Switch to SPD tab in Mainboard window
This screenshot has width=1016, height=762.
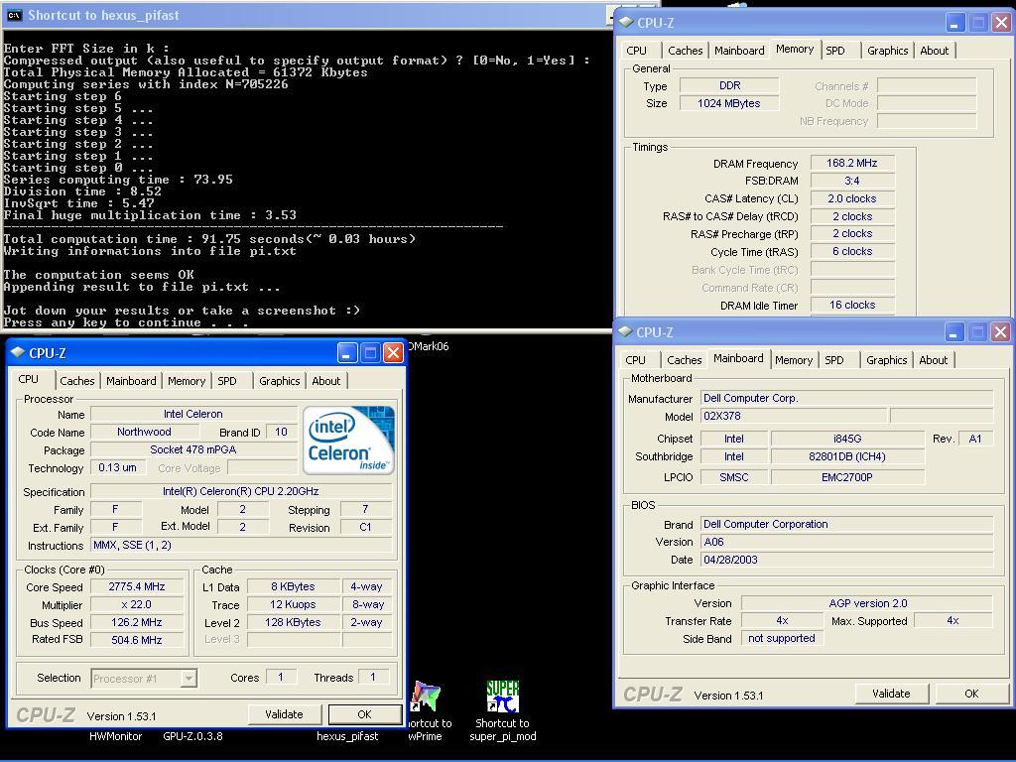(833, 360)
